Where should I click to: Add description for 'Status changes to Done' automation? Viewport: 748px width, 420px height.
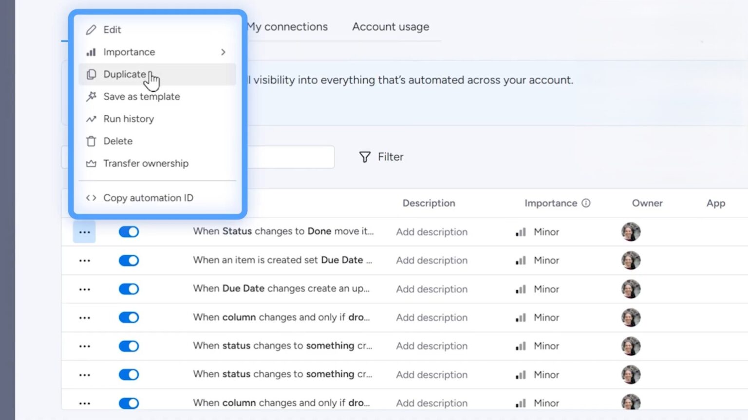432,232
